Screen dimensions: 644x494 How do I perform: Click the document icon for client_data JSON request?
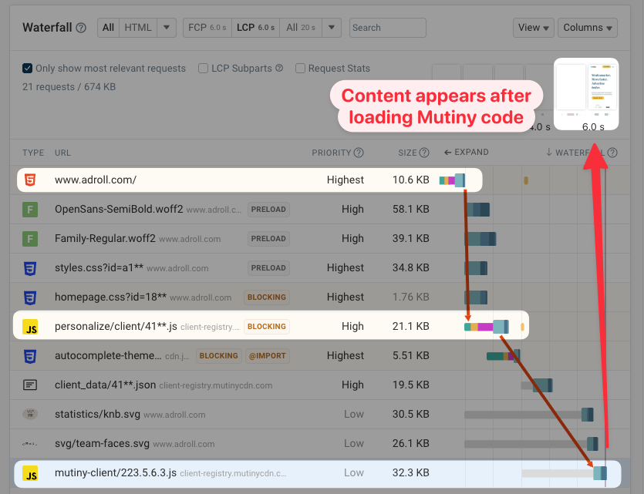coord(29,385)
